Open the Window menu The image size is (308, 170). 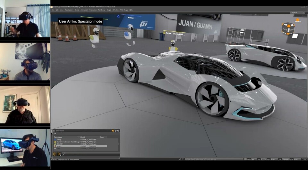[116, 10]
